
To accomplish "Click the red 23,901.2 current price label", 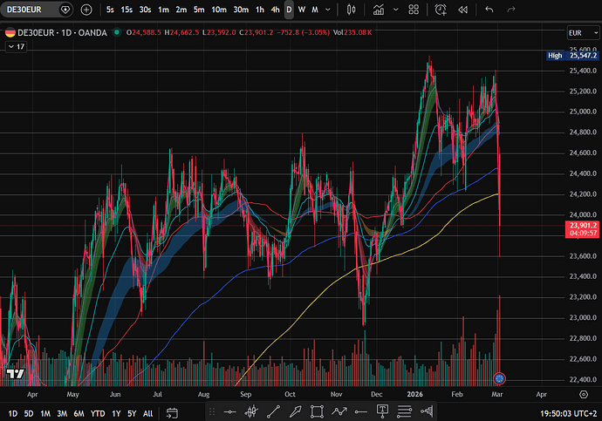I will pos(583,229).
